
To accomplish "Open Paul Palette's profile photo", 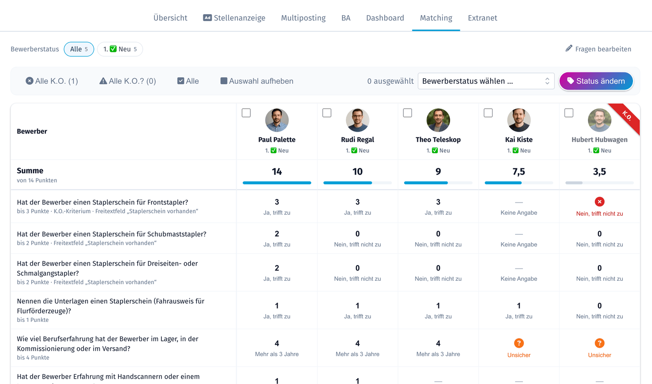I will [x=277, y=120].
